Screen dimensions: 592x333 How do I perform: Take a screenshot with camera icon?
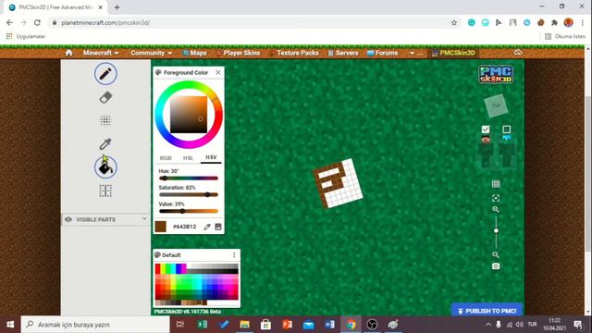(x=496, y=266)
